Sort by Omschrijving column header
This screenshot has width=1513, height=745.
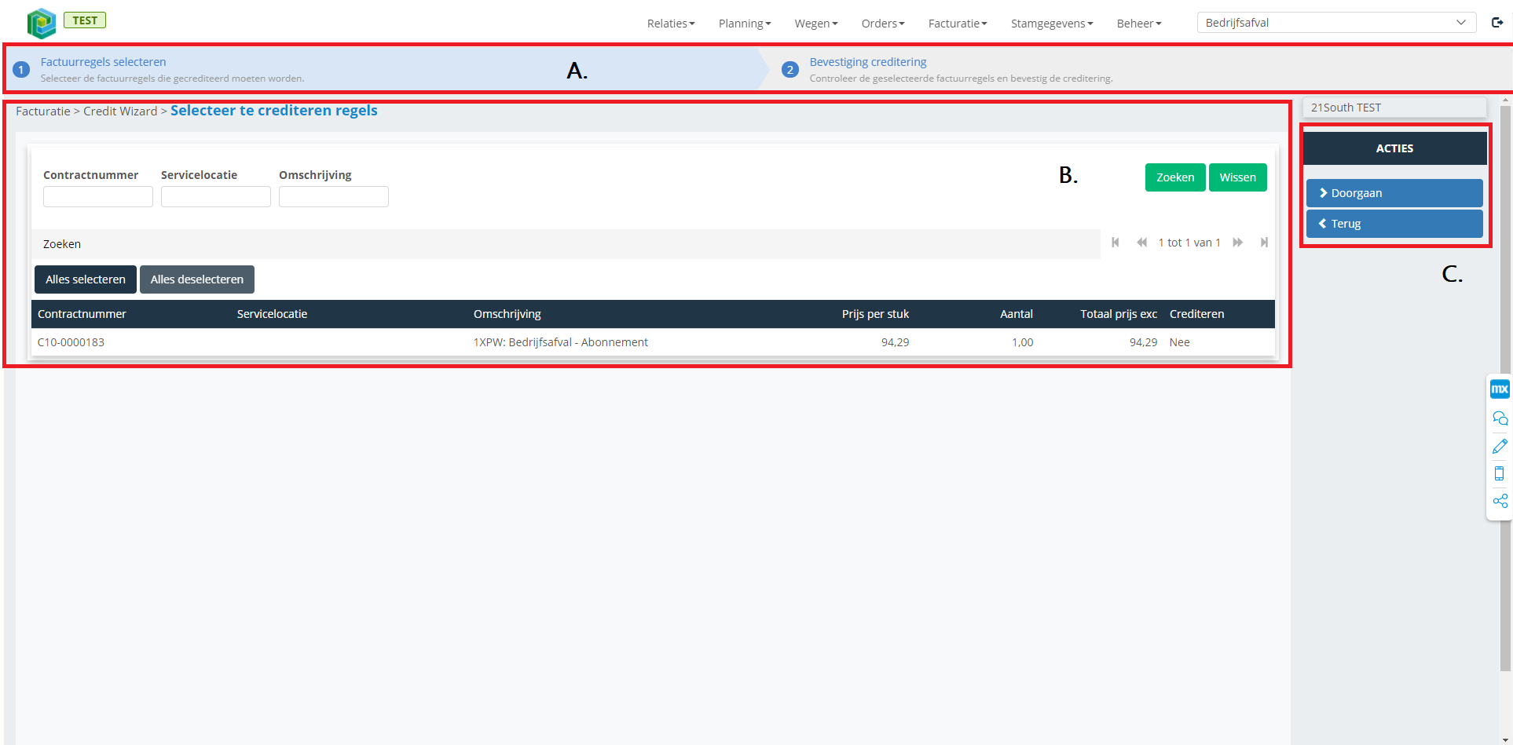(507, 314)
